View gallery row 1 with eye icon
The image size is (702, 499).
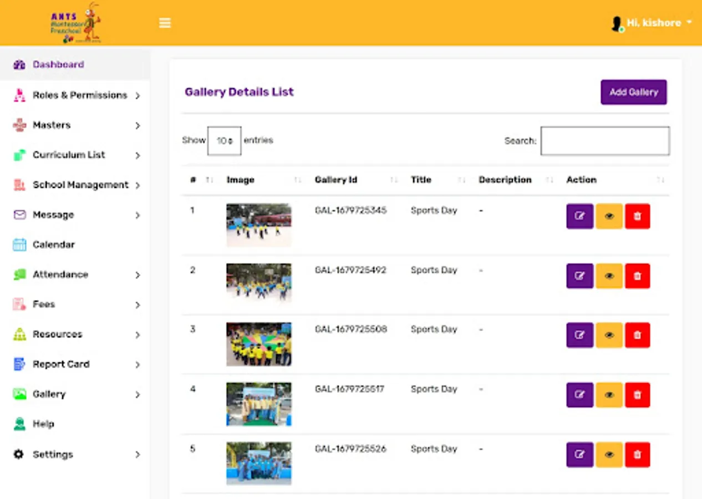click(x=609, y=216)
